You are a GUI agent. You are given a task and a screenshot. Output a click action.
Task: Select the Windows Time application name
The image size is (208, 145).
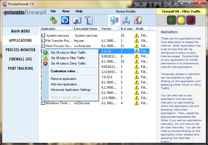[58, 103]
